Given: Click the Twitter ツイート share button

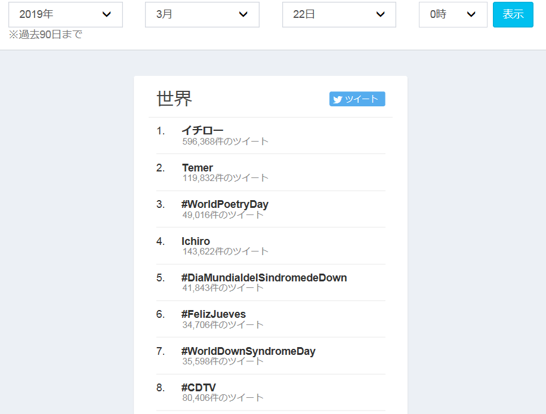Looking at the screenshot, I should (x=357, y=99).
